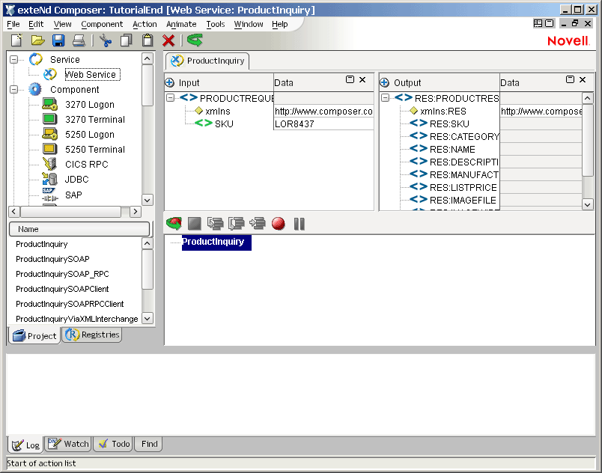Open the View menu

[x=62, y=24]
